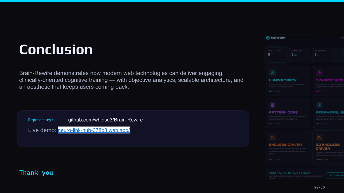
Task: Initiate the Lumina Track game
Action: click(274, 91)
